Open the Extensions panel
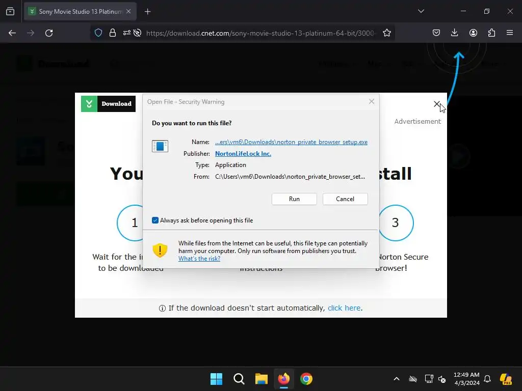Screen dimensions: 522x391 tap(491, 33)
